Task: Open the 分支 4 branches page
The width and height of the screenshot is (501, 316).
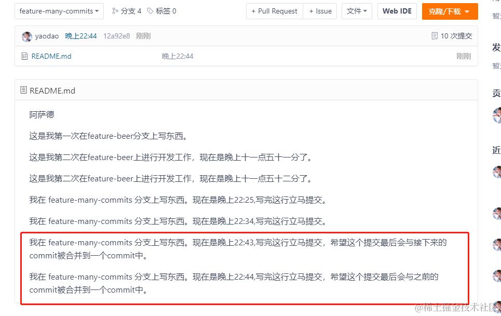Action: tap(131, 10)
